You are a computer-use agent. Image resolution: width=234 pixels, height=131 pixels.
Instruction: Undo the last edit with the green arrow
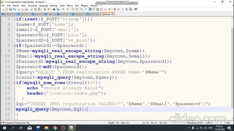click(45, 9)
